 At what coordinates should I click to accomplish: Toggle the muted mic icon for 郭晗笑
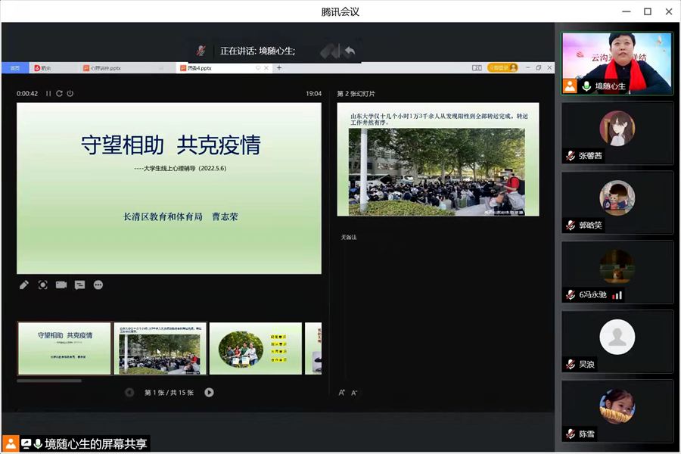pos(571,225)
